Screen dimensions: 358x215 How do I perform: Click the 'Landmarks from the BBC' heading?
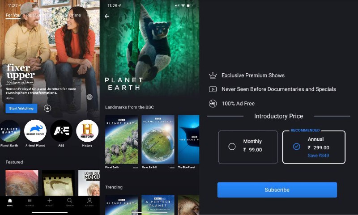coord(129,107)
